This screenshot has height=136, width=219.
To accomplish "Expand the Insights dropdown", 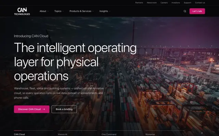I will [105, 11].
